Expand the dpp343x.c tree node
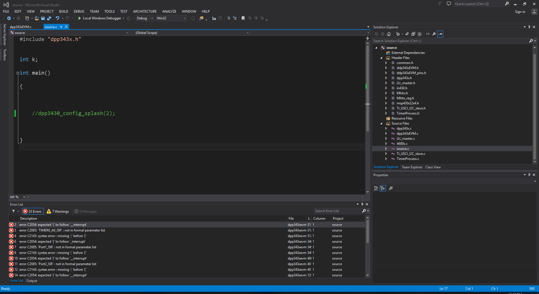Screen dimensions: 539x294 (x=386, y=128)
